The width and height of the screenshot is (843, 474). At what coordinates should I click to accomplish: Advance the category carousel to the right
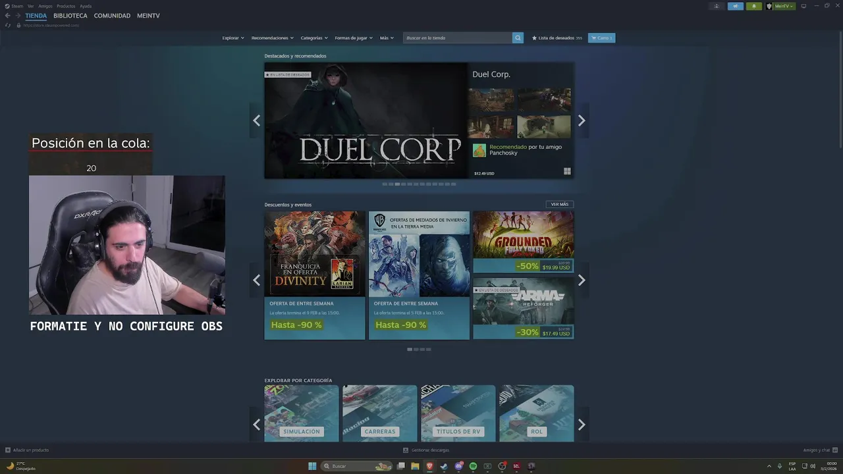click(x=582, y=425)
